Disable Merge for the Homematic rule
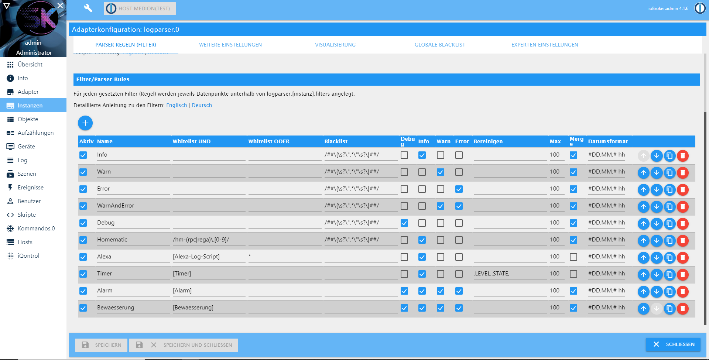The height and width of the screenshot is (360, 709). point(573,240)
